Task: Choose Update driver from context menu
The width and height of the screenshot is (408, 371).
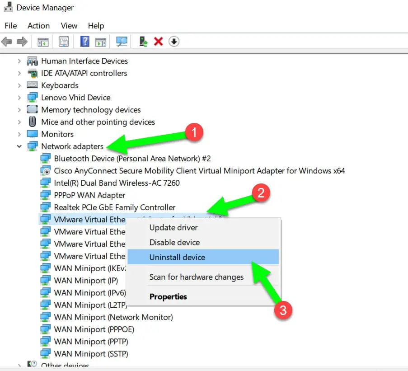Action: point(203,227)
